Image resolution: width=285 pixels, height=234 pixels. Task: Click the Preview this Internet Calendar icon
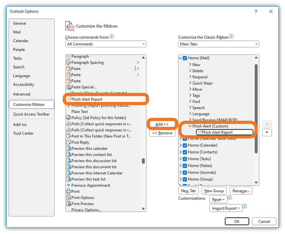[69, 173]
